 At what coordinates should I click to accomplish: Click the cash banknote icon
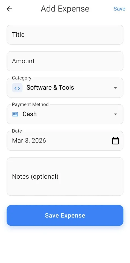click(15, 114)
